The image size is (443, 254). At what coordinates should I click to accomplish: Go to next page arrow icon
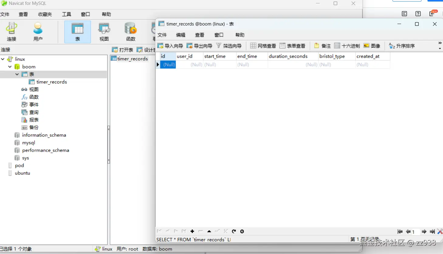[424, 232]
